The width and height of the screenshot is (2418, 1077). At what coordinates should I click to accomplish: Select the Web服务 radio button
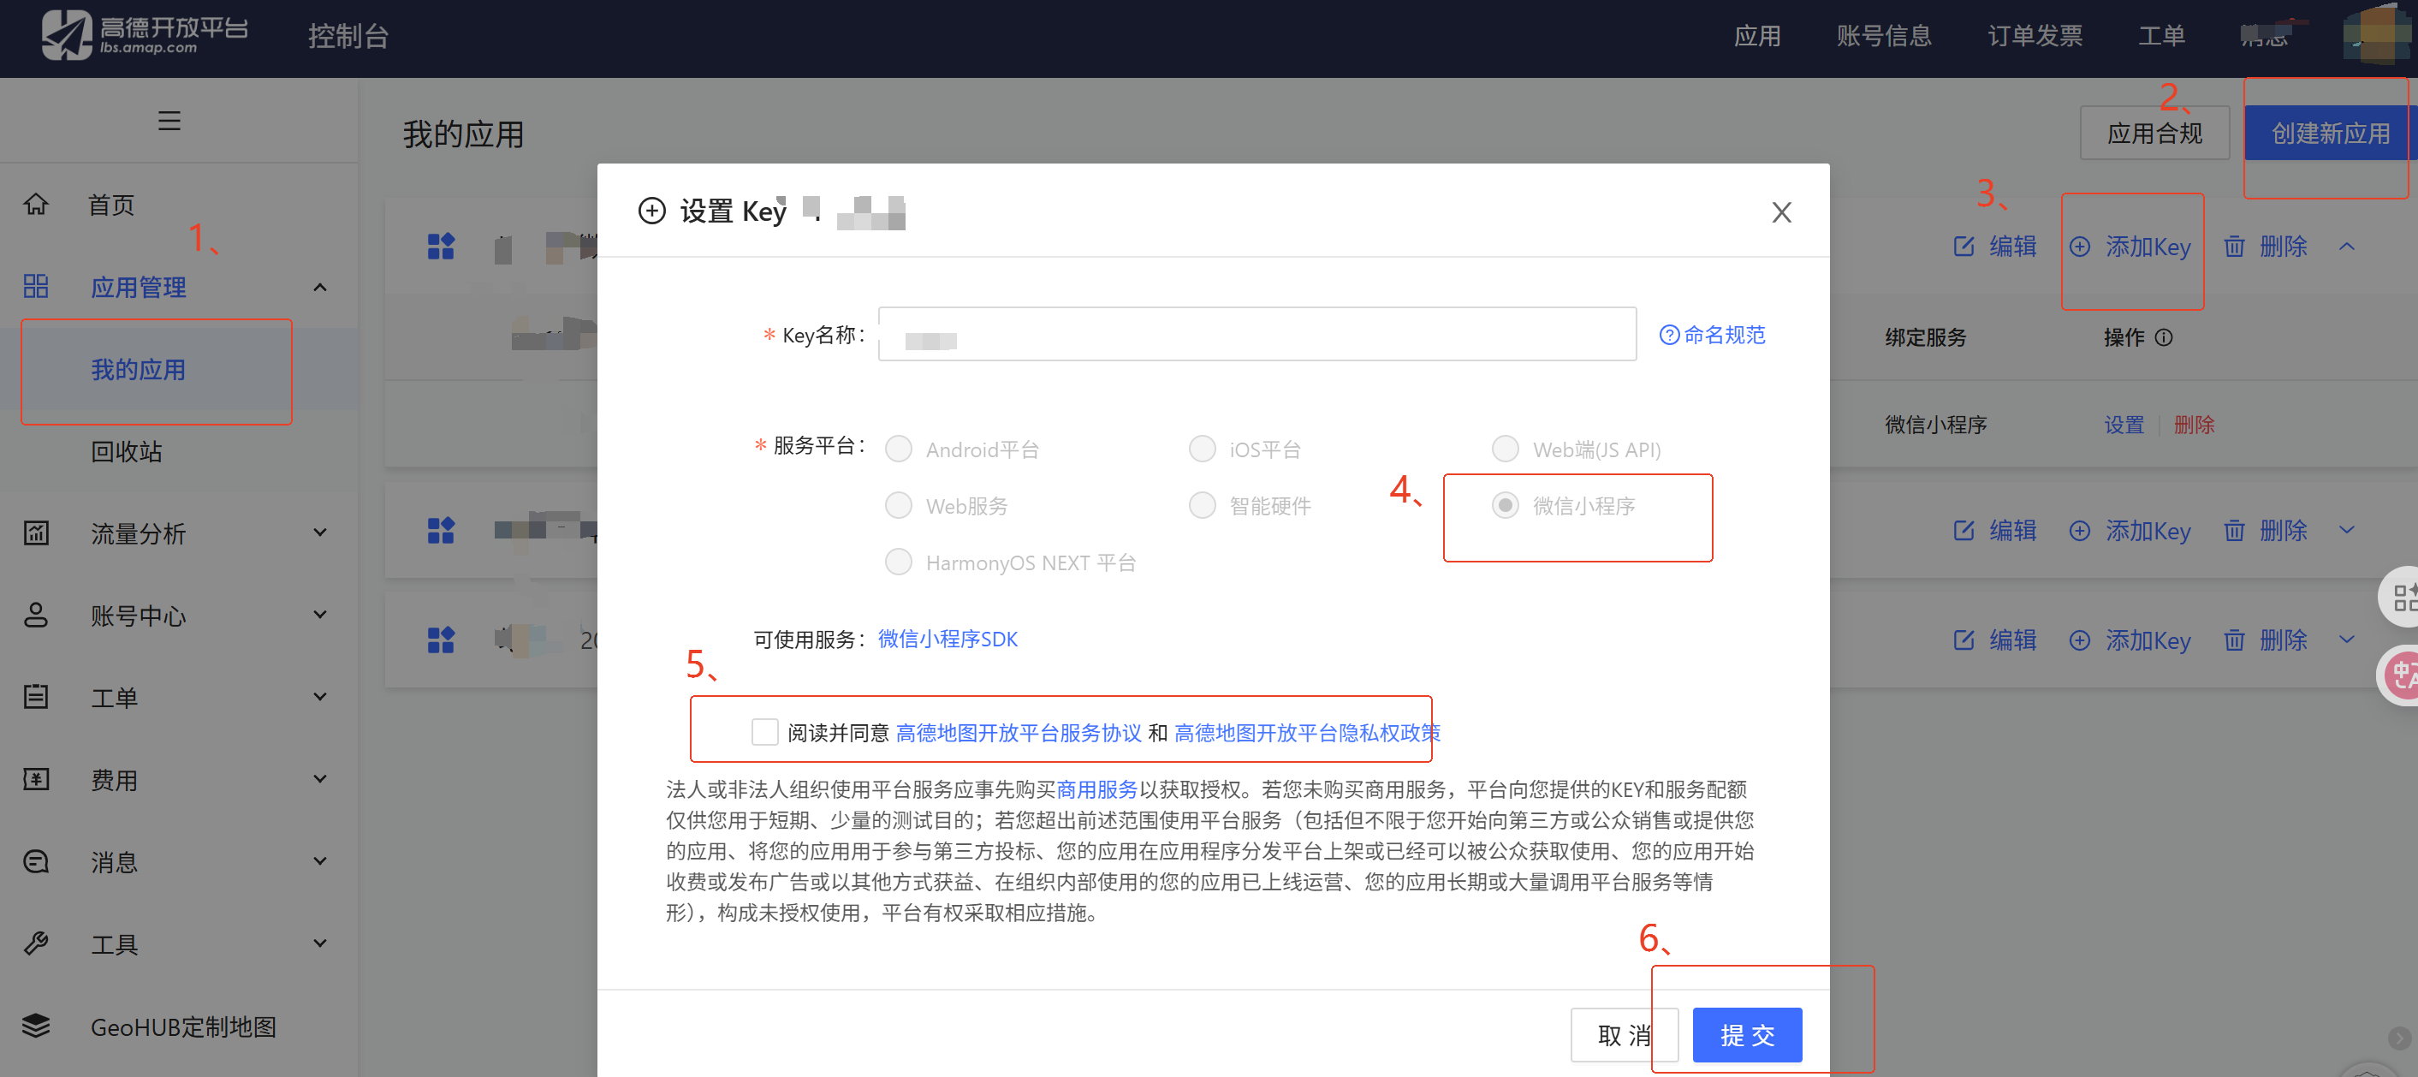tap(899, 505)
